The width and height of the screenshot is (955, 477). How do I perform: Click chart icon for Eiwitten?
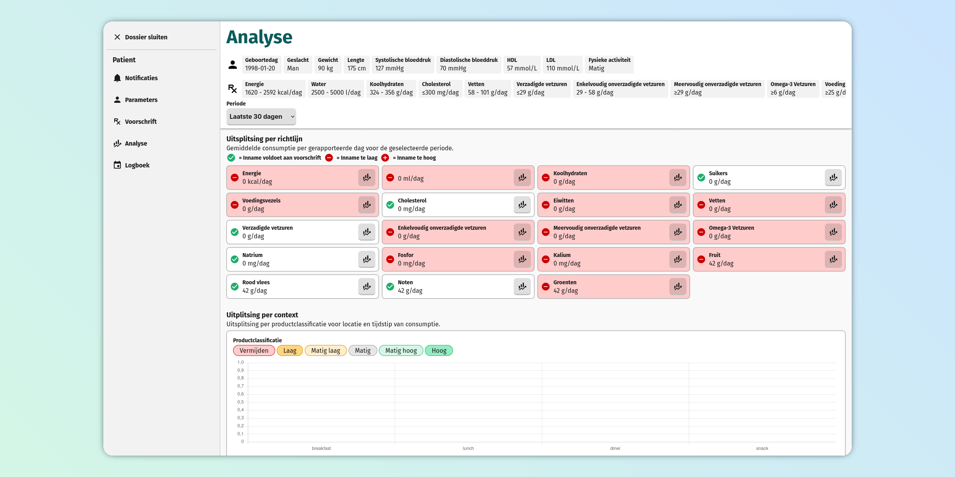(x=677, y=205)
